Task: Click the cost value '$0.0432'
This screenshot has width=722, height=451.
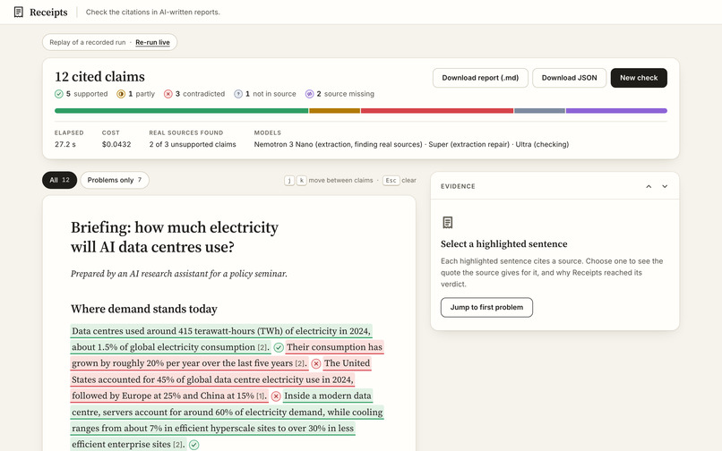Action: (116, 144)
